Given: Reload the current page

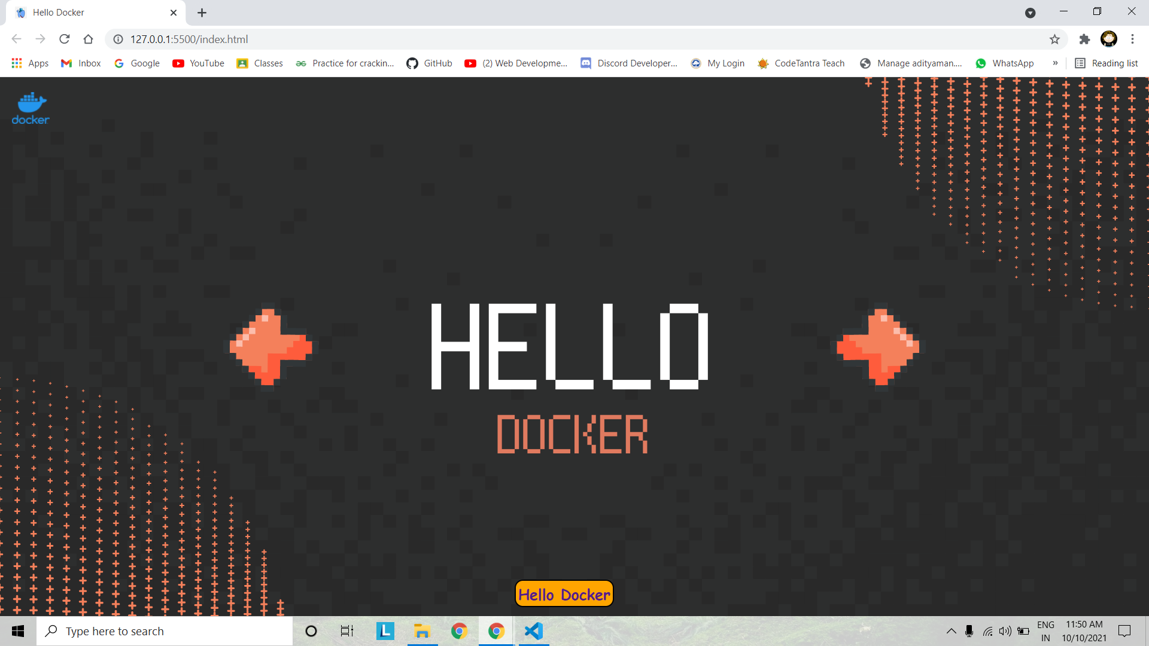Looking at the screenshot, I should tap(65, 39).
